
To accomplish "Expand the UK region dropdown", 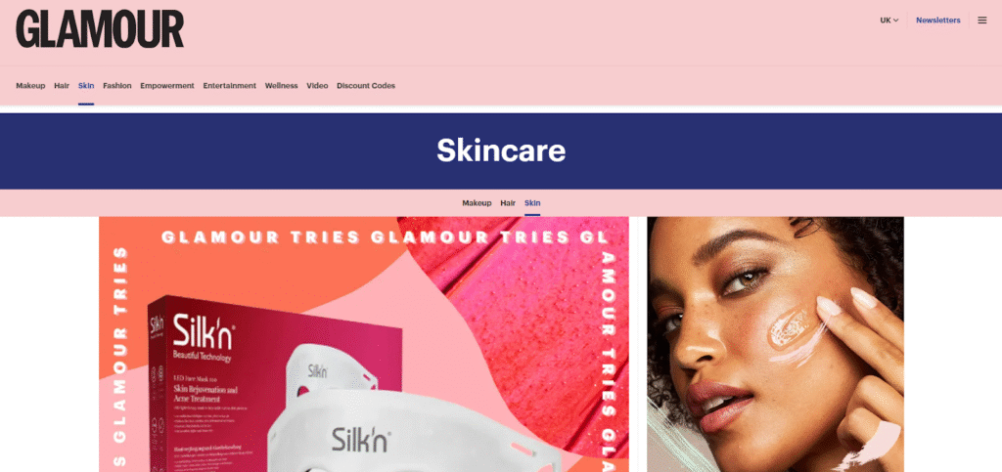I will (x=888, y=21).
